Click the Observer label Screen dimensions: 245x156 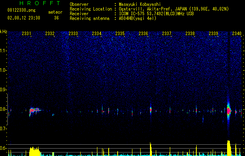(79, 4)
